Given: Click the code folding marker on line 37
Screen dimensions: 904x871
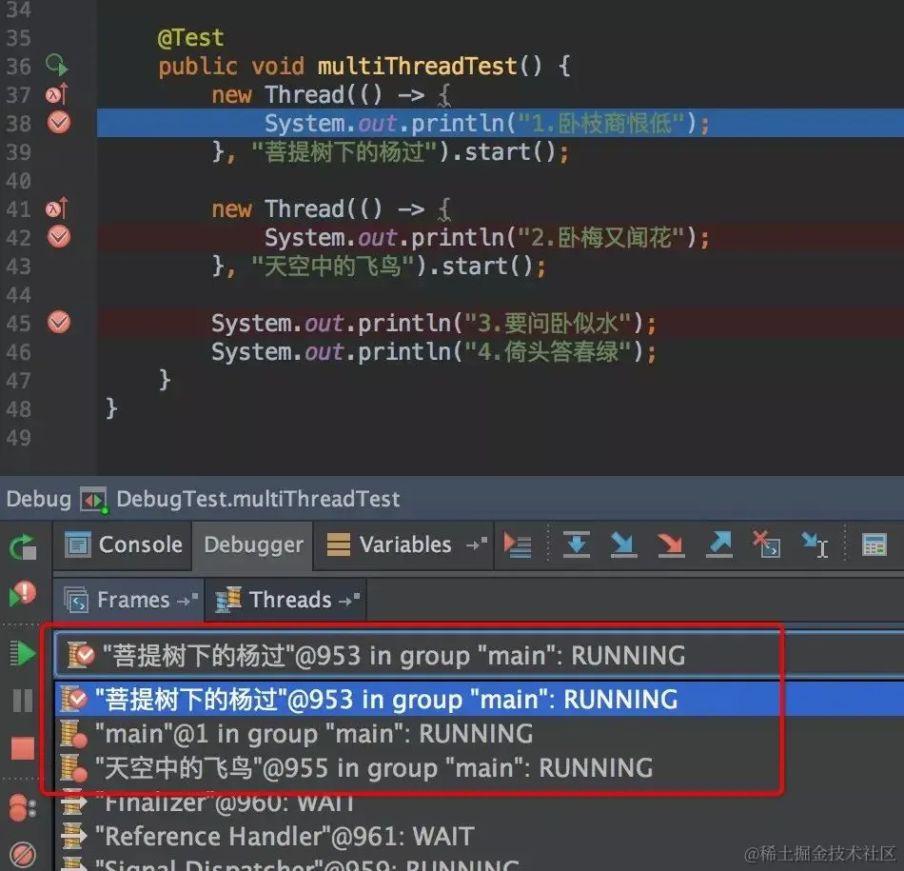Looking at the screenshot, I should pyautogui.click(x=444, y=96).
